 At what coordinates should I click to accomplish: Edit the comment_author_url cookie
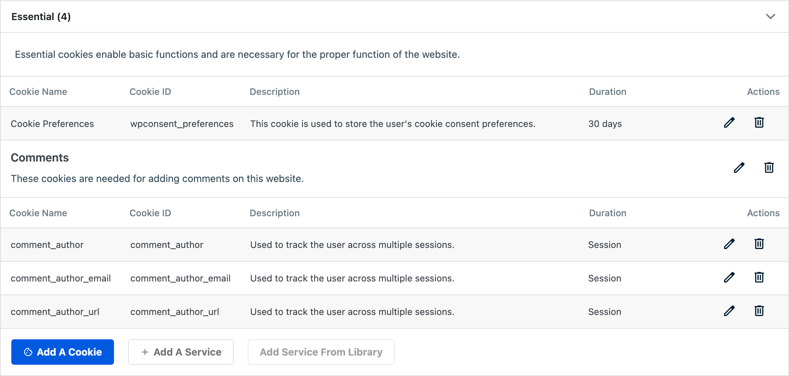click(x=729, y=311)
